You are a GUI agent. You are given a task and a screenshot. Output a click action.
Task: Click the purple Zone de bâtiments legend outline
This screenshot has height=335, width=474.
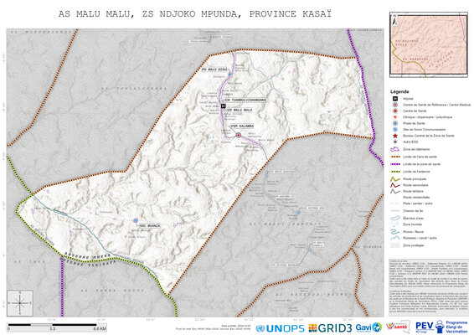[x=395, y=149]
